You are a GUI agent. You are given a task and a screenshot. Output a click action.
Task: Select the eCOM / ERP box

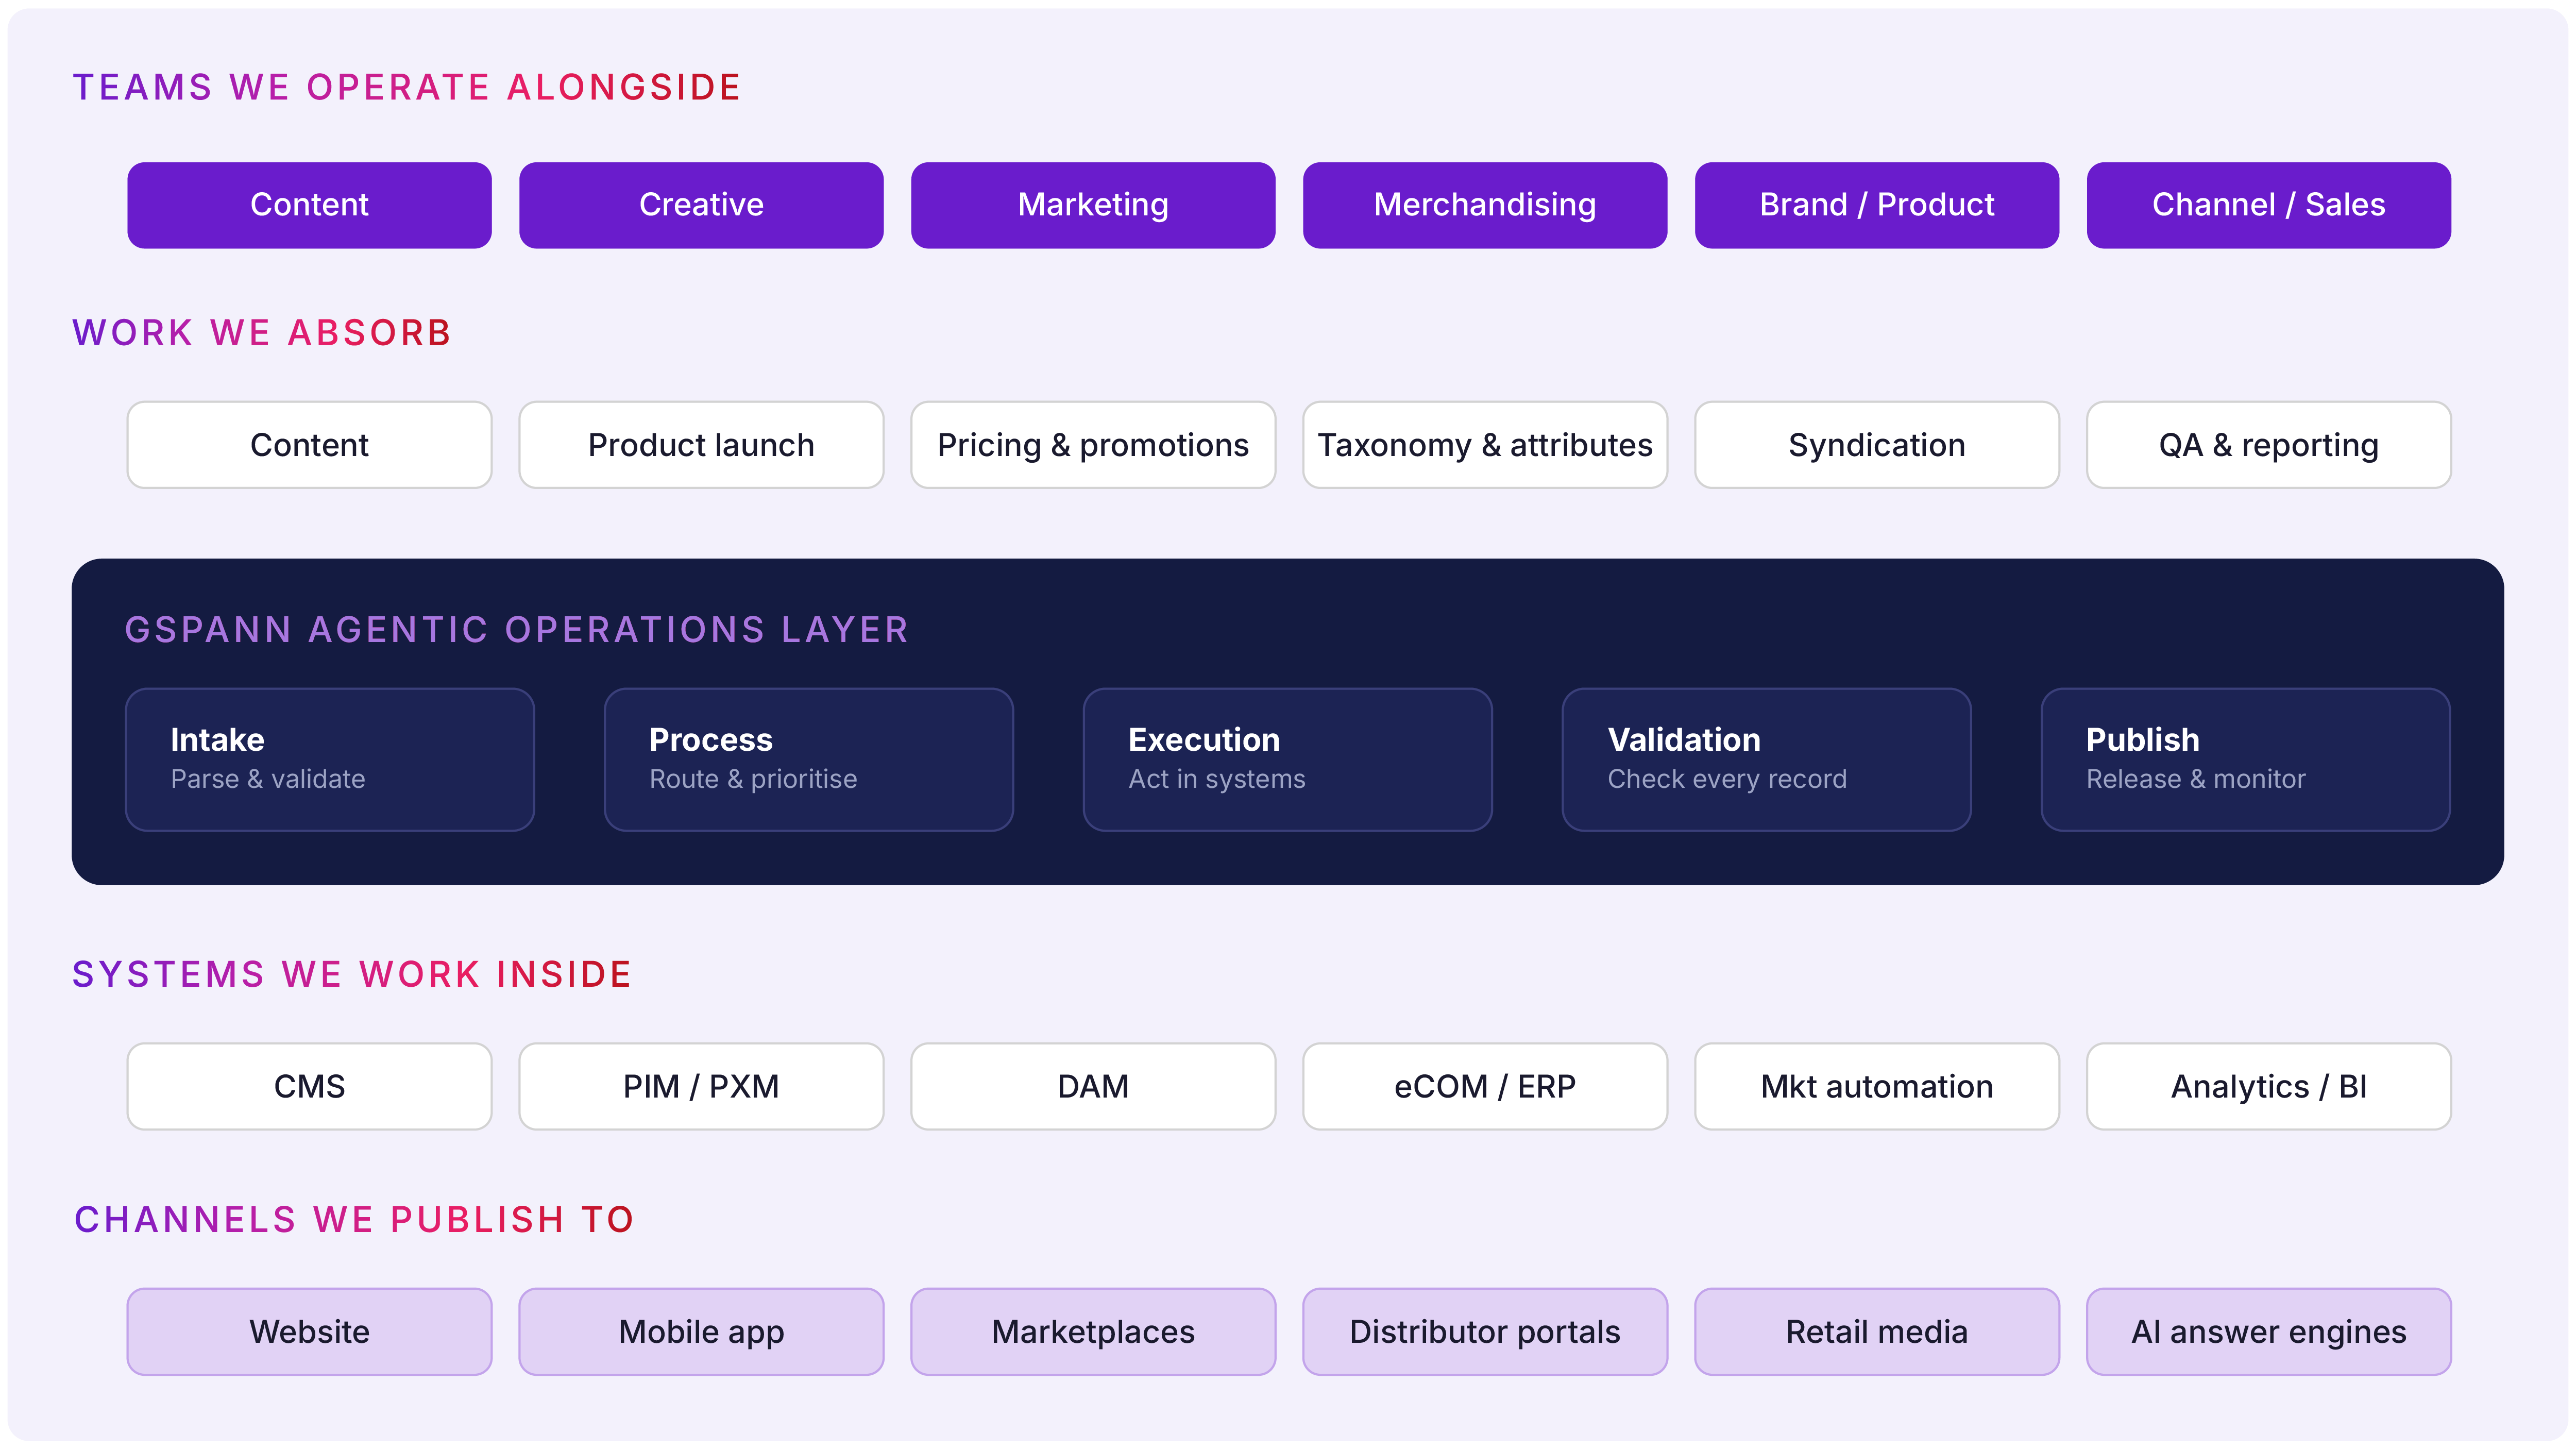(x=1485, y=1087)
